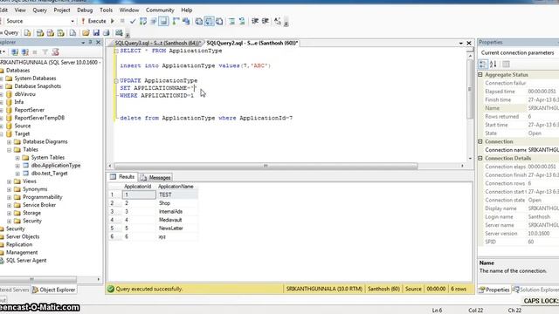Comment out the selected lines

pos(231,21)
